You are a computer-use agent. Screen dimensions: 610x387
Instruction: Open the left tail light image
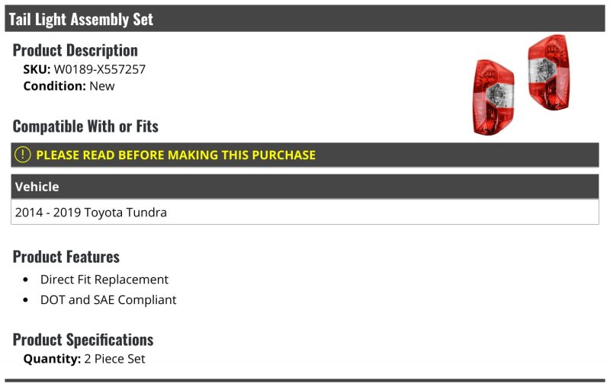(x=493, y=98)
